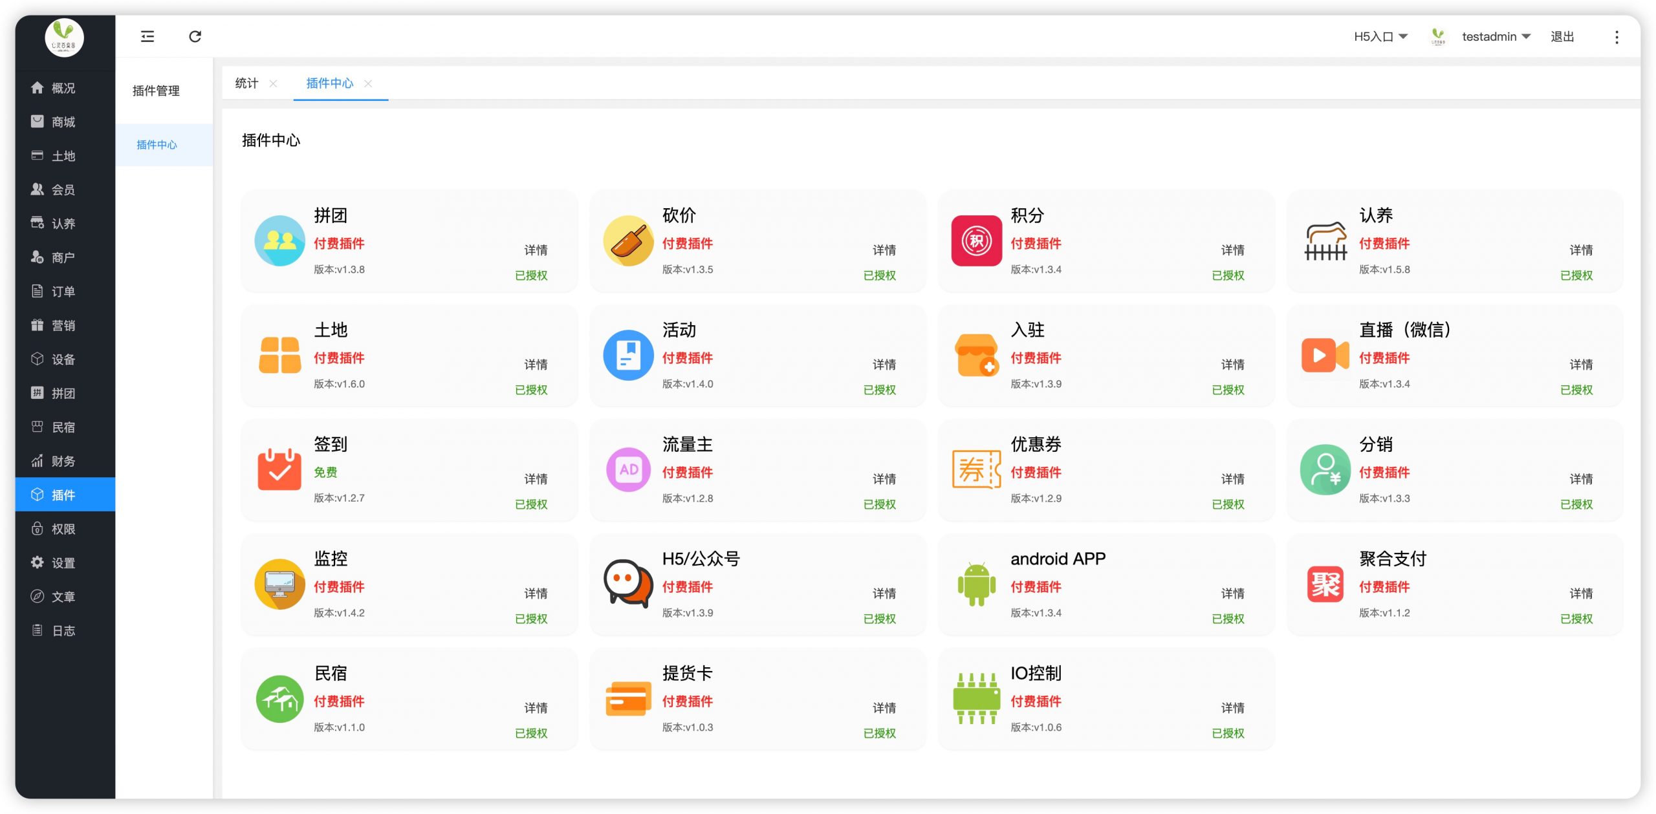The width and height of the screenshot is (1656, 814).
Task: Click the IO控制 chip icon
Action: (x=976, y=698)
